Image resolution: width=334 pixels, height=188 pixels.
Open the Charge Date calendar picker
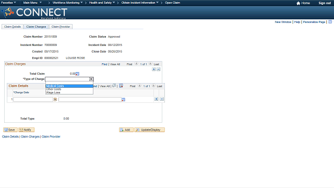click(55, 100)
